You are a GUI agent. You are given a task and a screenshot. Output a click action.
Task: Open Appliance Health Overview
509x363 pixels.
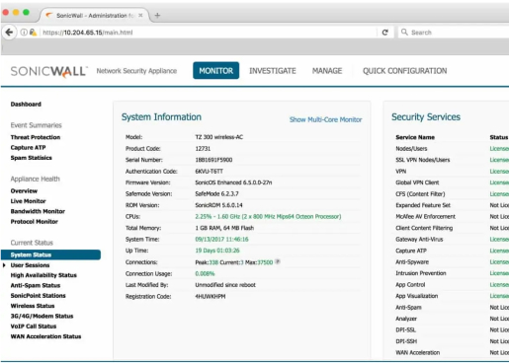[x=24, y=191]
